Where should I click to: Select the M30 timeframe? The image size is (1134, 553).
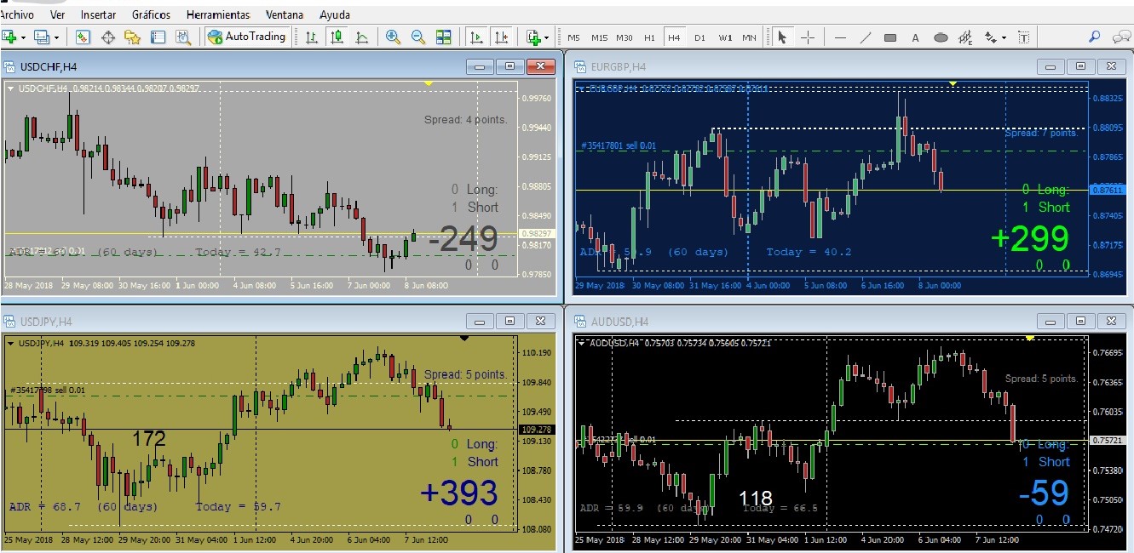(x=625, y=37)
